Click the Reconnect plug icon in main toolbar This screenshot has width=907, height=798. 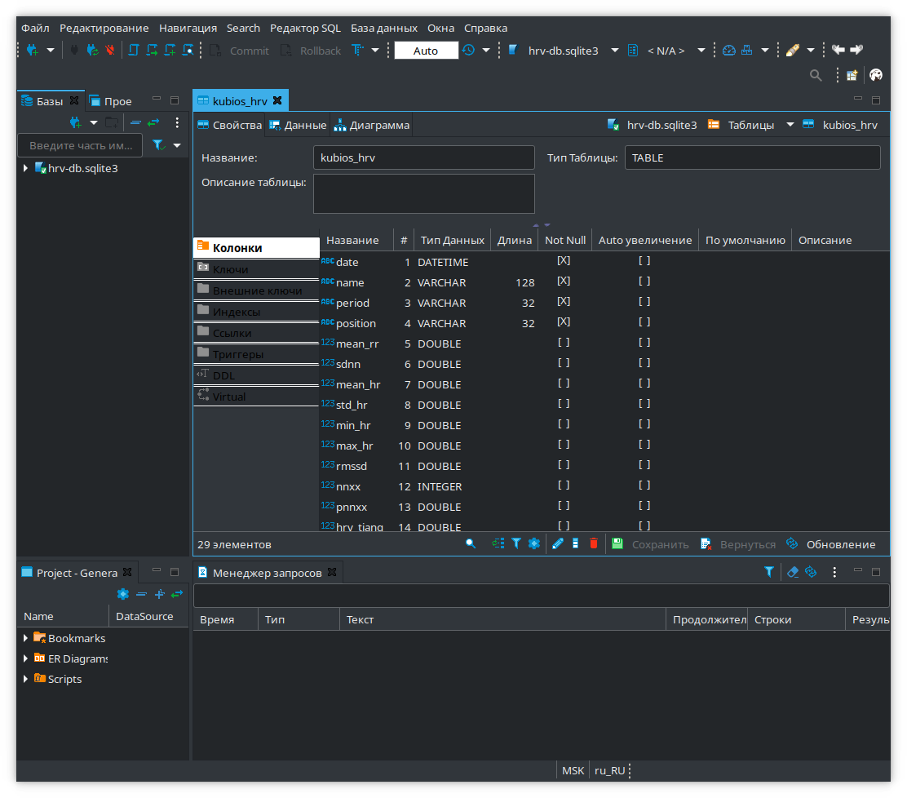(x=92, y=51)
